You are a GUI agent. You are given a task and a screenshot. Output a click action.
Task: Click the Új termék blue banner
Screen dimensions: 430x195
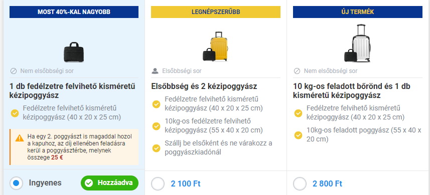[358, 12]
